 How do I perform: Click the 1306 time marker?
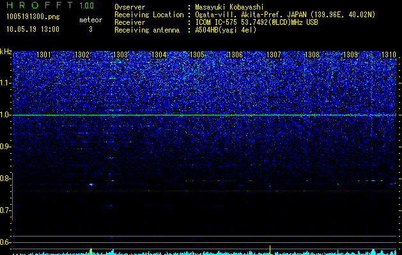click(235, 55)
